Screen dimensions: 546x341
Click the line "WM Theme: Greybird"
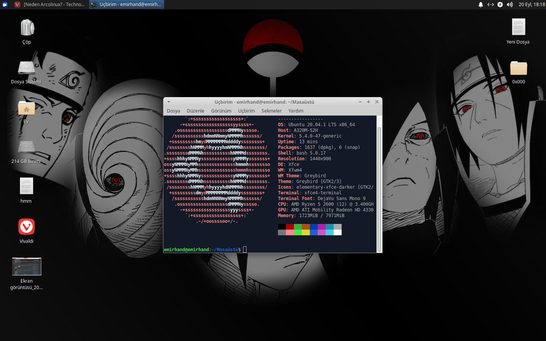tap(302, 176)
